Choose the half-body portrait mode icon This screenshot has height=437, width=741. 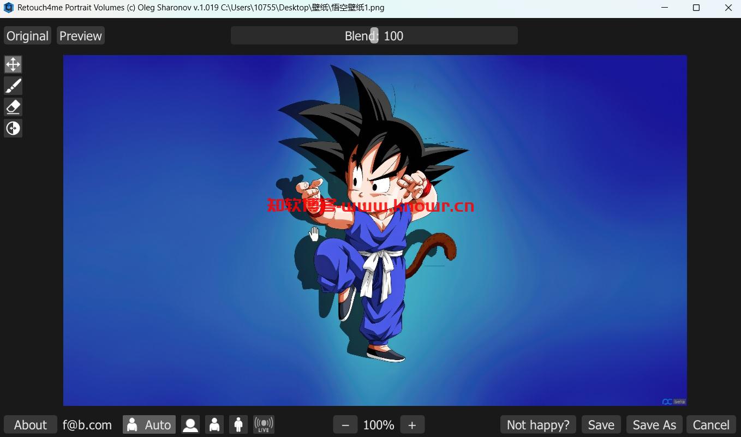[x=214, y=424]
